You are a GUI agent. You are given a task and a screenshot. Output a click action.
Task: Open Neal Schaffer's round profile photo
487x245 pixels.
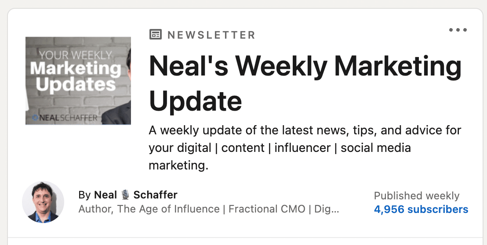43,202
